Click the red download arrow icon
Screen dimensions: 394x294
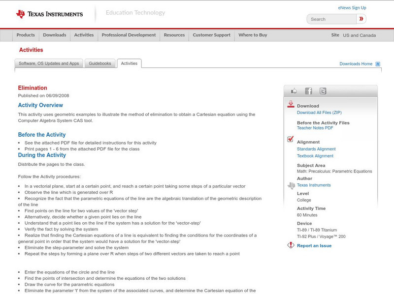pyautogui.click(x=291, y=104)
